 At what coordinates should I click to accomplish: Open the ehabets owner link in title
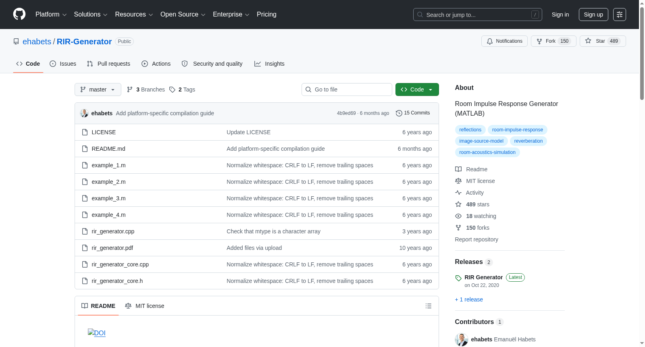37,42
